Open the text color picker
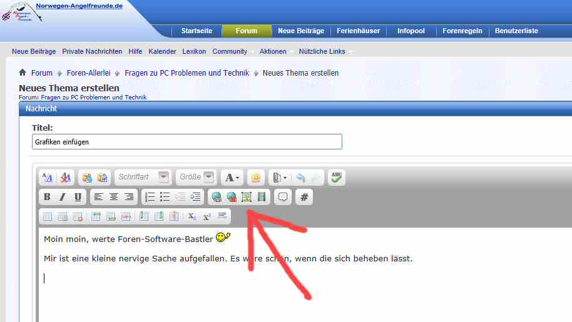Image resolution: width=572 pixels, height=322 pixels. tap(232, 178)
